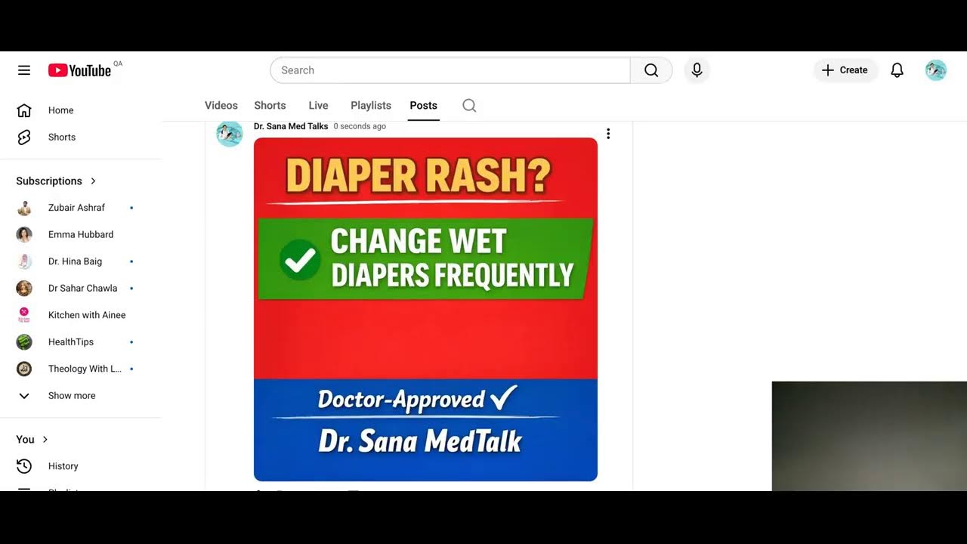Click the Home icon in sidebar

(24, 110)
